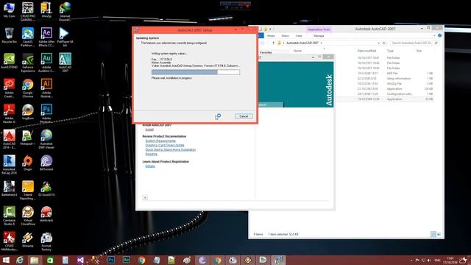Switch Explorer to details view icon
Screen dimensions: 471x265
(433, 234)
